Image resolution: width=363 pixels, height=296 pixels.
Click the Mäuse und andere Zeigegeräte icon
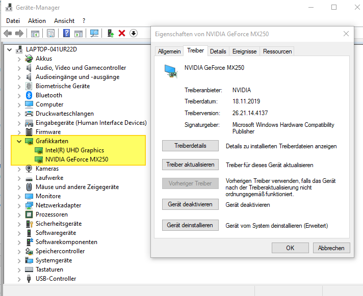(29, 187)
